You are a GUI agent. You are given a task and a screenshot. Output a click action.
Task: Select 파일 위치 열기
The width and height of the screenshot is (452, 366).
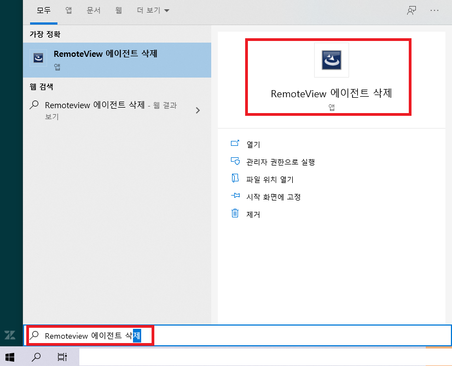coord(270,179)
